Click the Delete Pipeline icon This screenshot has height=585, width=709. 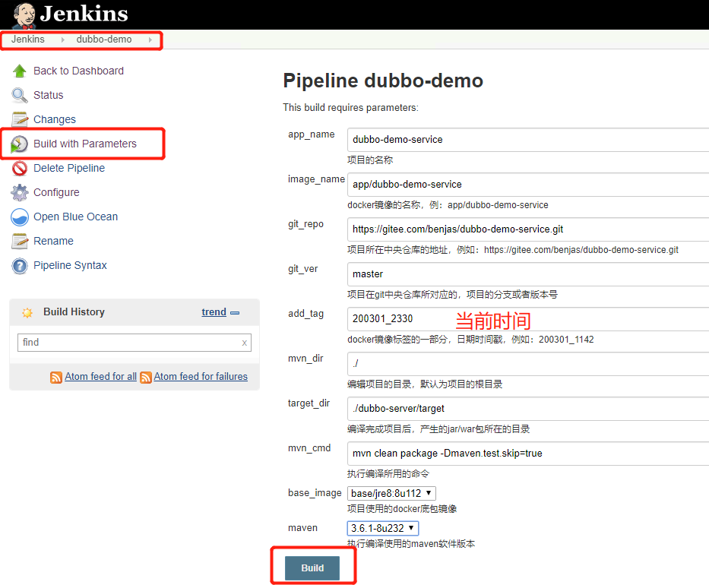click(x=20, y=168)
